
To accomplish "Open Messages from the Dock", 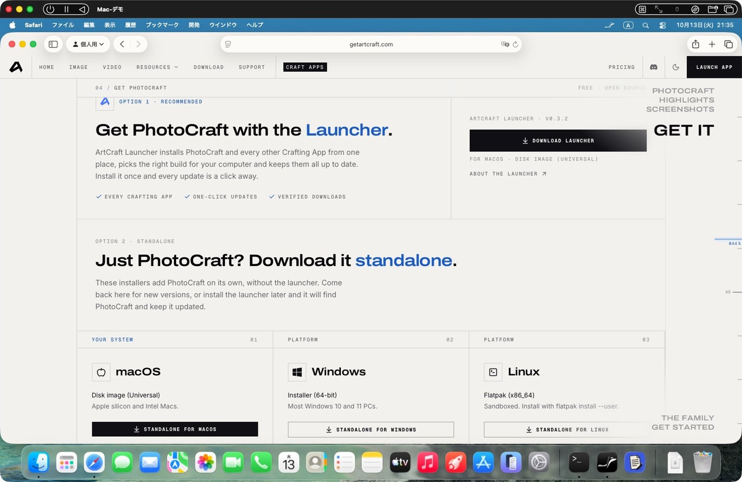I will pyautogui.click(x=122, y=462).
